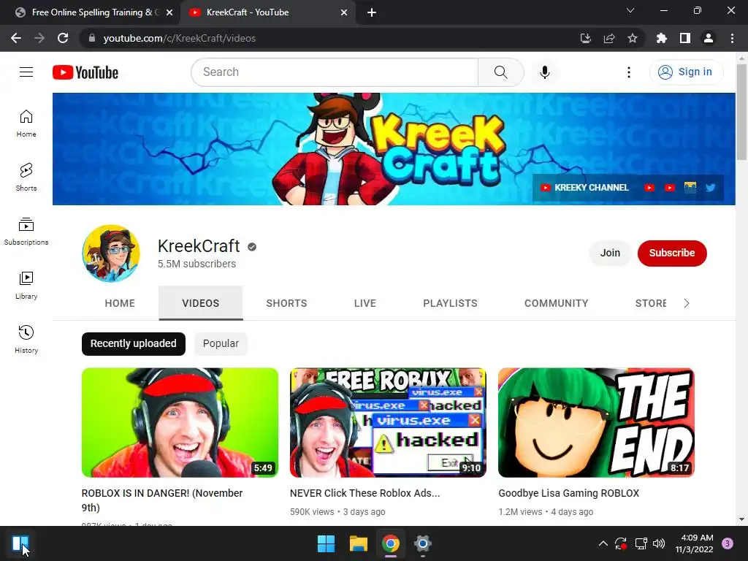
Task: Click verified checkmark badge beside KreekCraft
Action: click(x=252, y=247)
